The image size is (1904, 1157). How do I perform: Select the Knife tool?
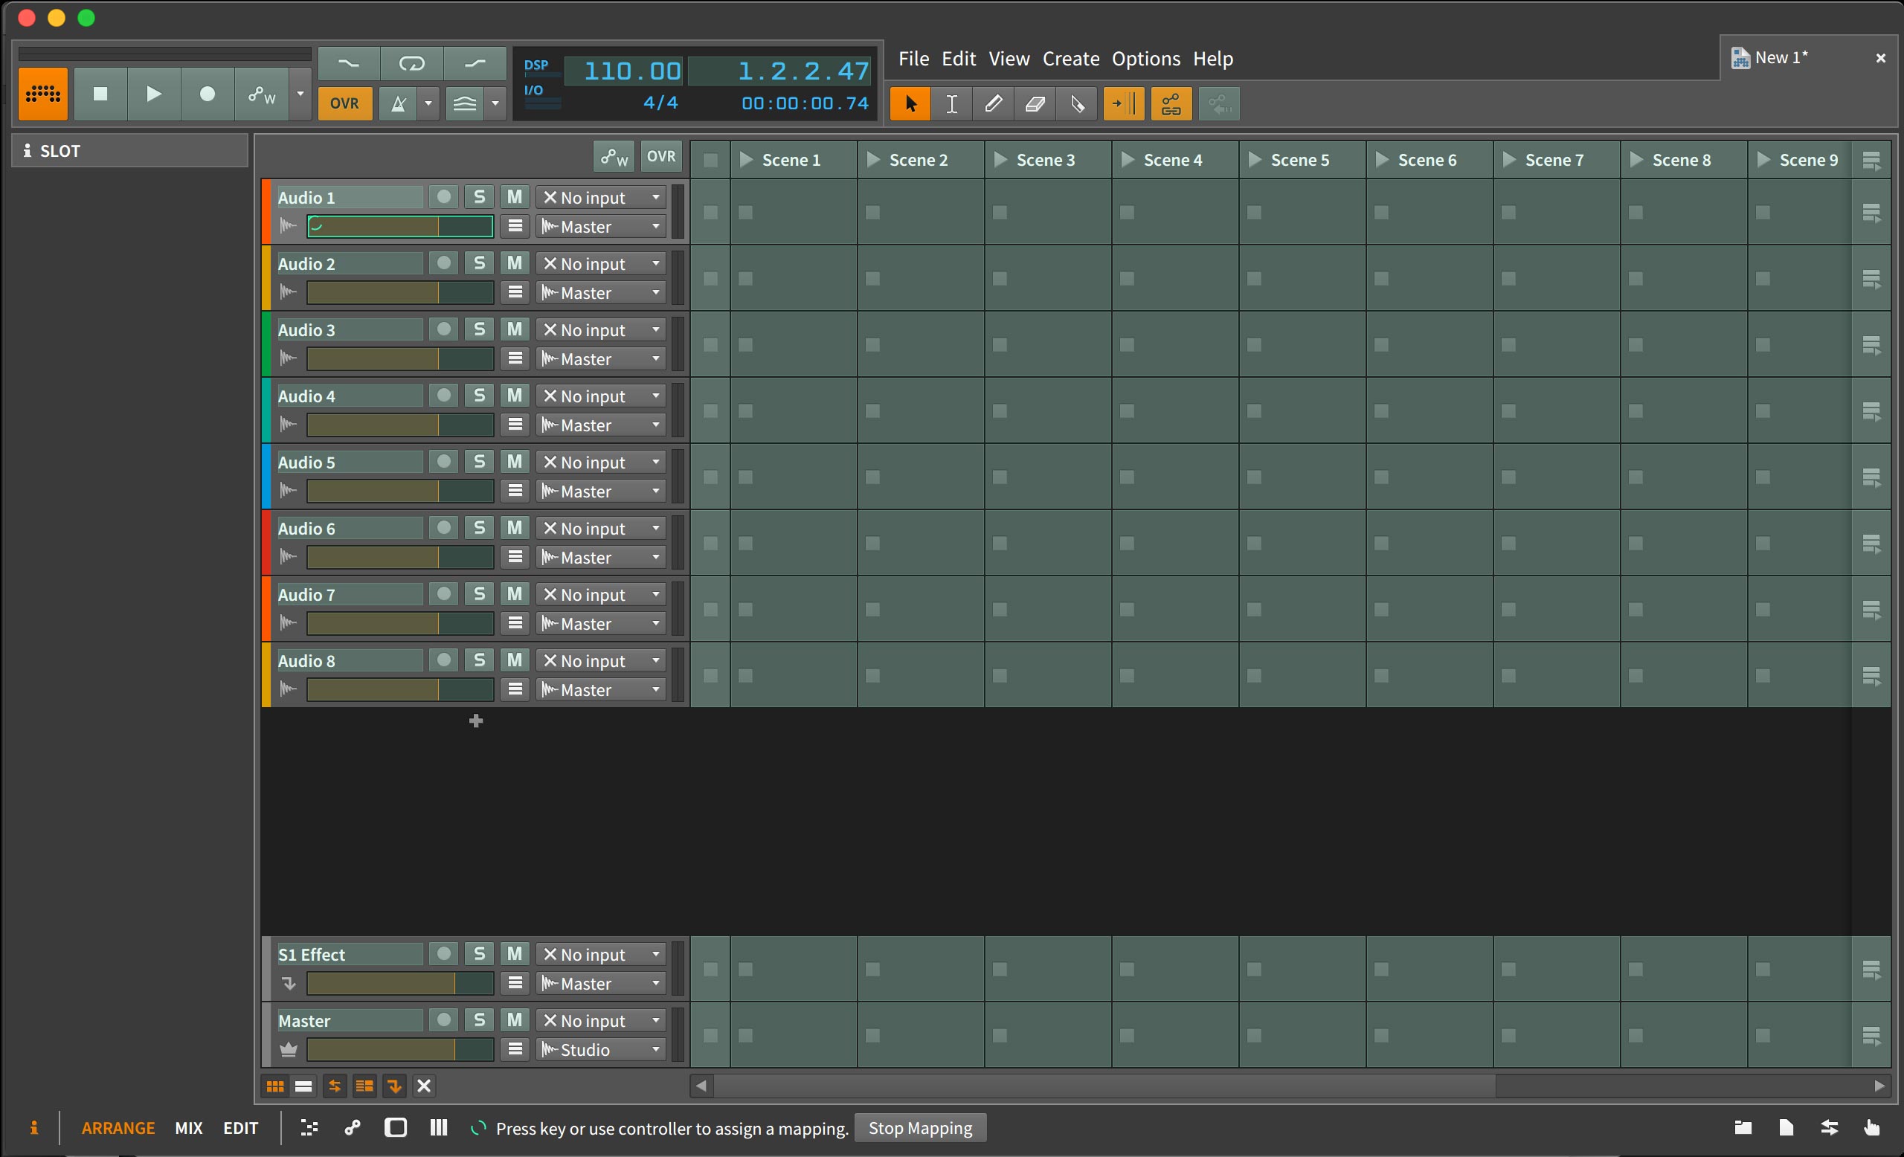(1077, 103)
